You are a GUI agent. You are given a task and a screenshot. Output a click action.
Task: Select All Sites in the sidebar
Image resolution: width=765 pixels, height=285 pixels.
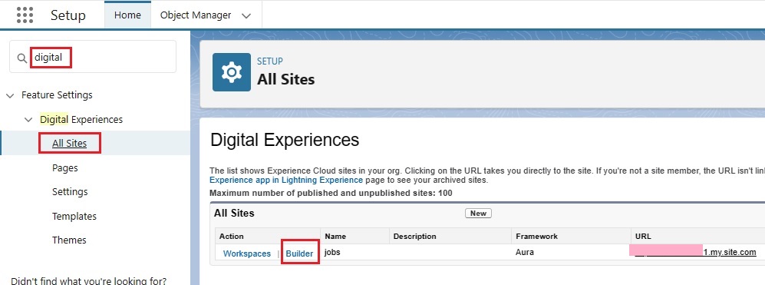coord(69,143)
